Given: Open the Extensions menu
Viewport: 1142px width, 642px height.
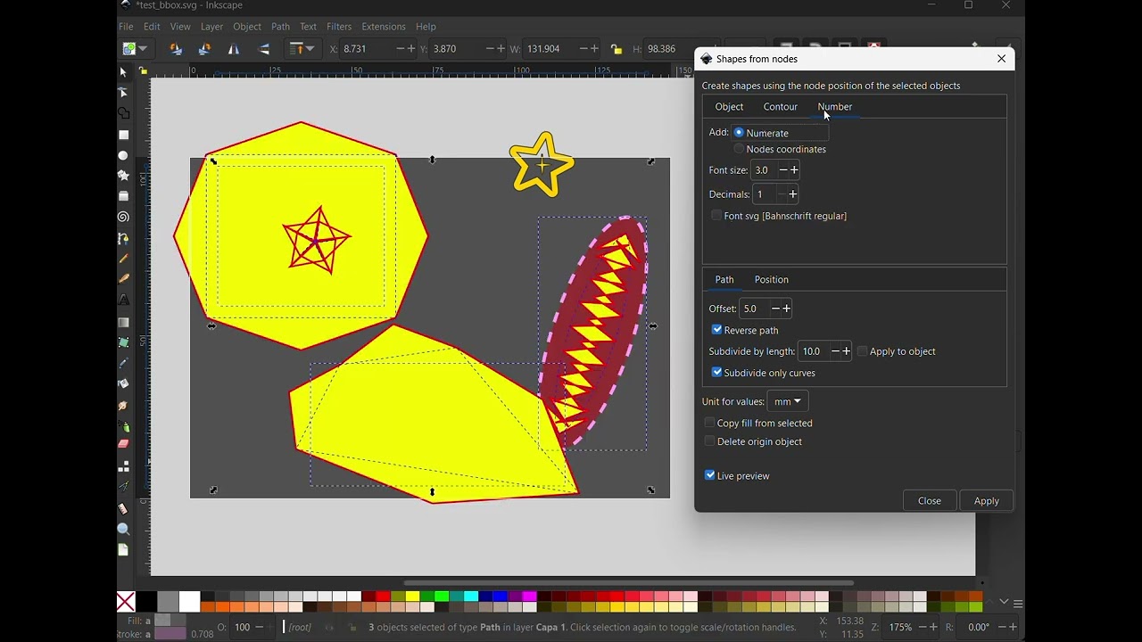Looking at the screenshot, I should click(384, 27).
